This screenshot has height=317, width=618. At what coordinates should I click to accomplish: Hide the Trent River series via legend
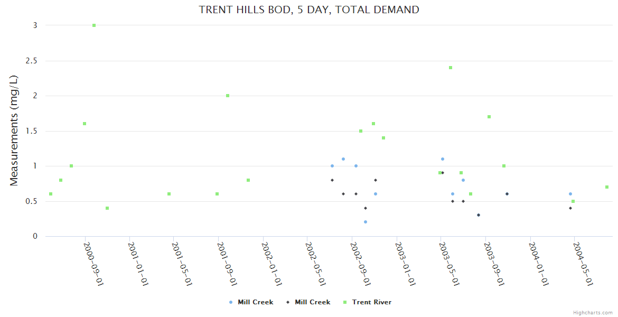(x=371, y=302)
